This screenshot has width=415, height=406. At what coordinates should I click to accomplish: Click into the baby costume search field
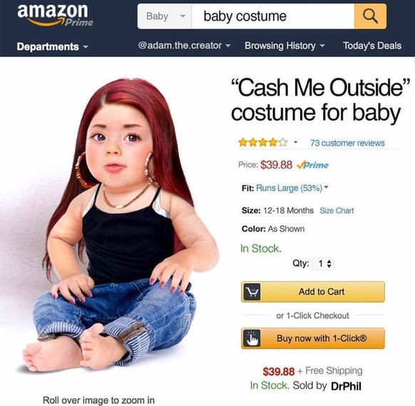(272, 16)
